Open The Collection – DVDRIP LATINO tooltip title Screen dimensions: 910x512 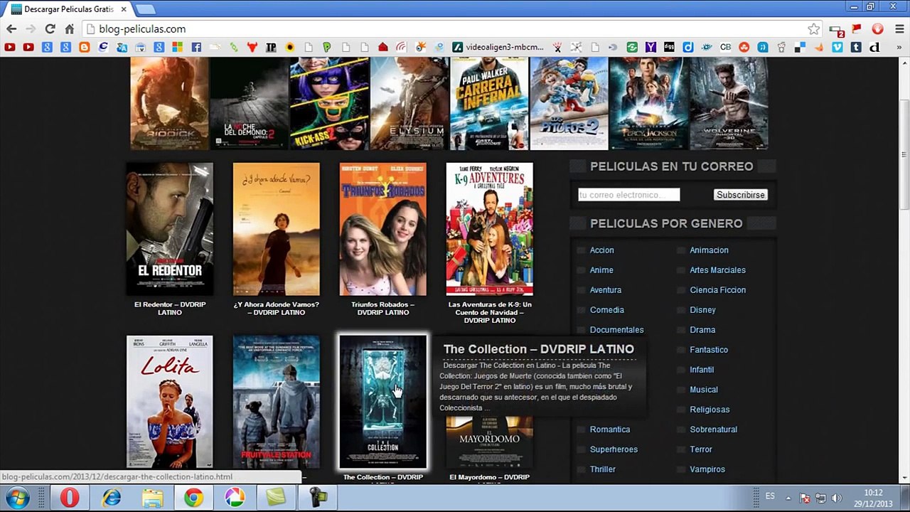[x=538, y=349]
